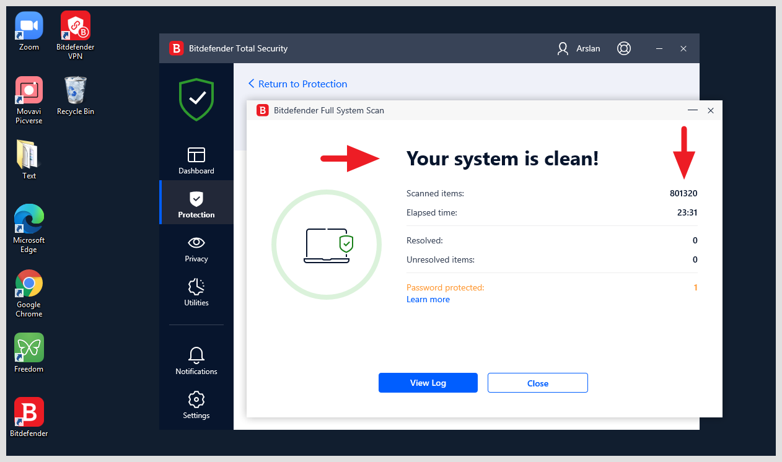The image size is (782, 462).
Task: Click the scanned items value 801320
Action: pyautogui.click(x=683, y=193)
